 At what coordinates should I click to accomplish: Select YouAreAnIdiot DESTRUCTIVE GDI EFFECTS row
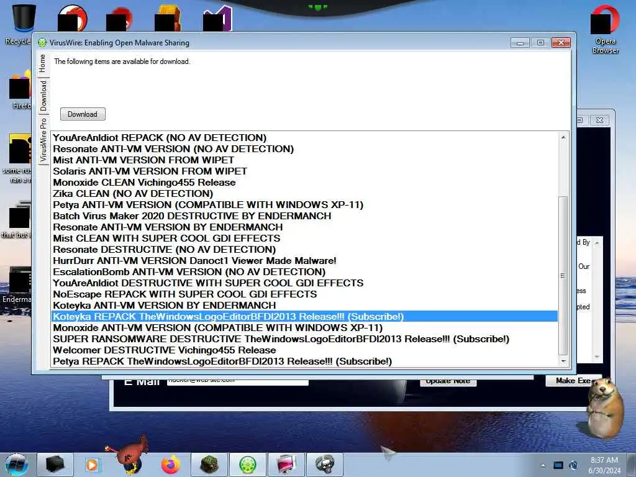tap(304, 283)
